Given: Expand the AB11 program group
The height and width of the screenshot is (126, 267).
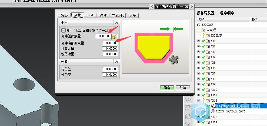Looking at the screenshot, I should coord(199,95).
